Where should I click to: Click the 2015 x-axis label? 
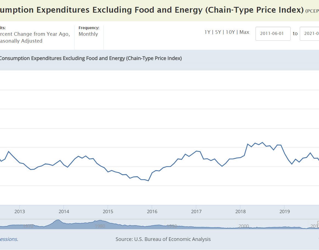tap(108, 211)
